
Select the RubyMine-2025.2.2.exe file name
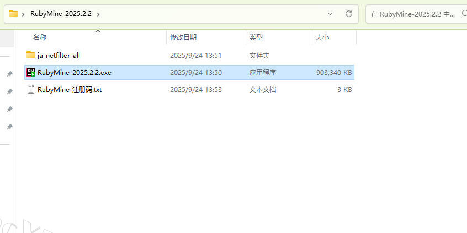pos(74,72)
